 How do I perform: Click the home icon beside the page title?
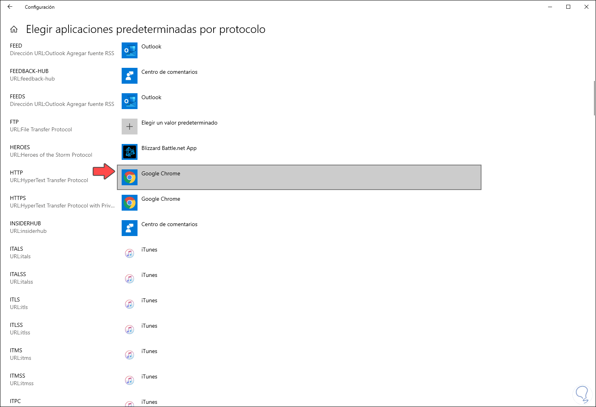pos(14,29)
